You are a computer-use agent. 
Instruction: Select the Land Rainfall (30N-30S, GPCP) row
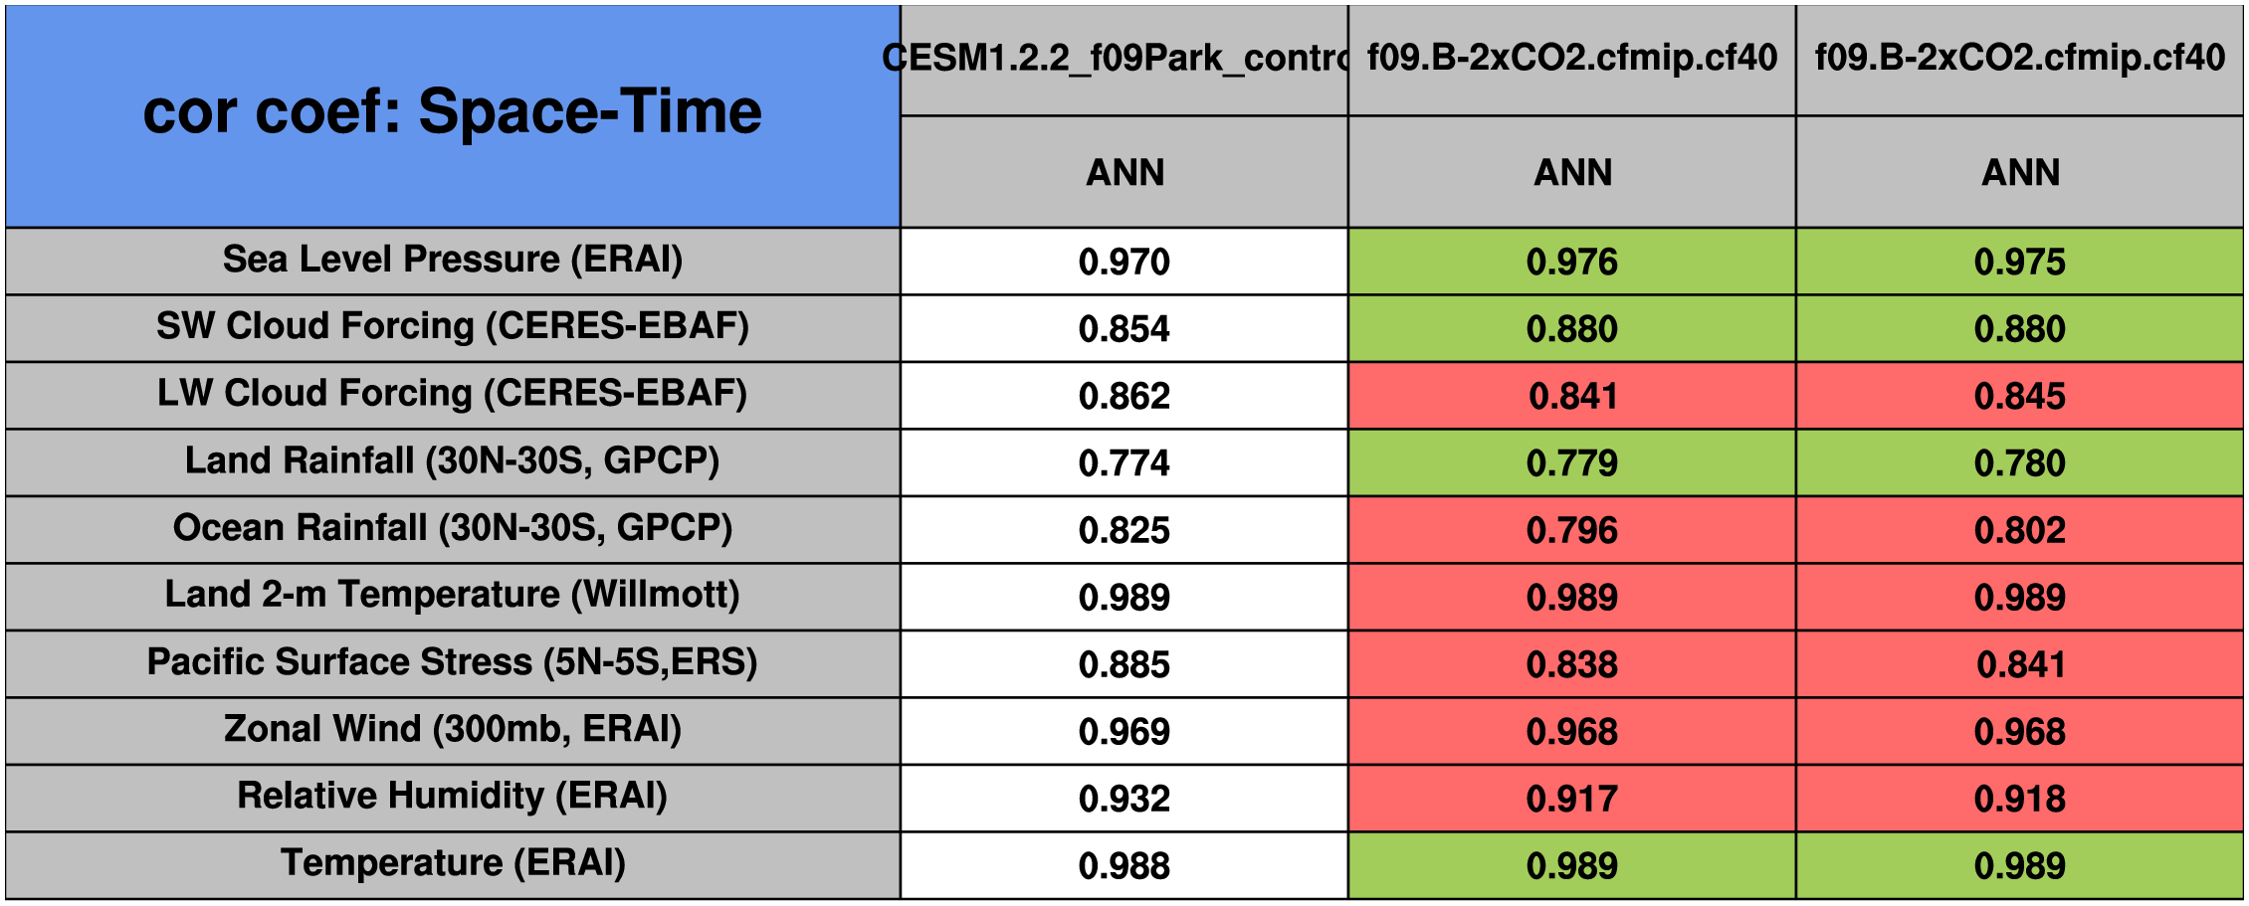452,461
